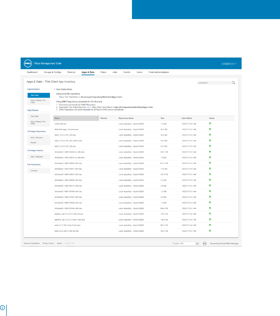Click status checkmark for WDA_13.0.0.167_x64.exe
The height and width of the screenshot is (316, 280).
(x=210, y=135)
